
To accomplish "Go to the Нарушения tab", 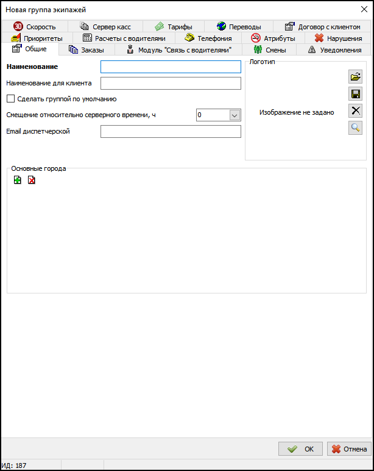I will click(x=338, y=38).
